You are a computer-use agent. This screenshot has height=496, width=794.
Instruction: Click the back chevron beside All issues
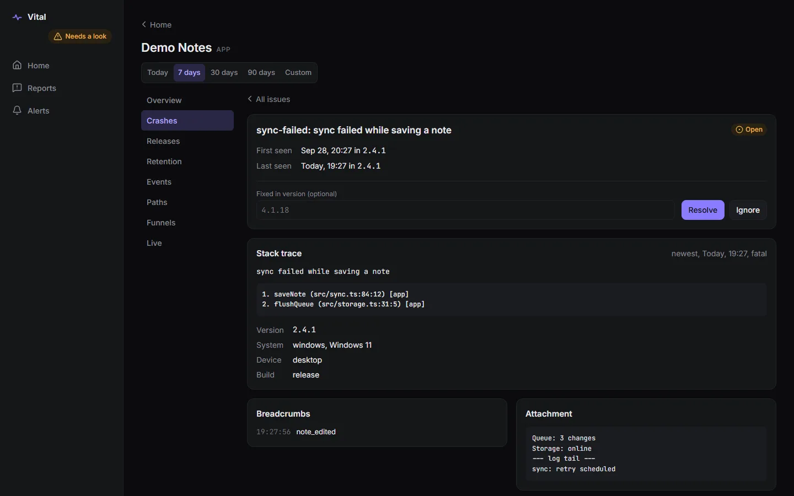(x=250, y=99)
